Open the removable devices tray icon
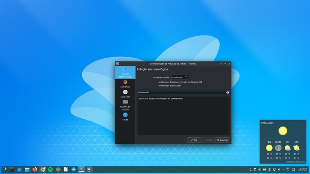 pyautogui.click(x=269, y=170)
